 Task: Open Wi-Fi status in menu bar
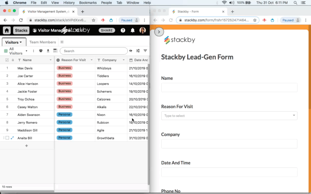point(224,3)
